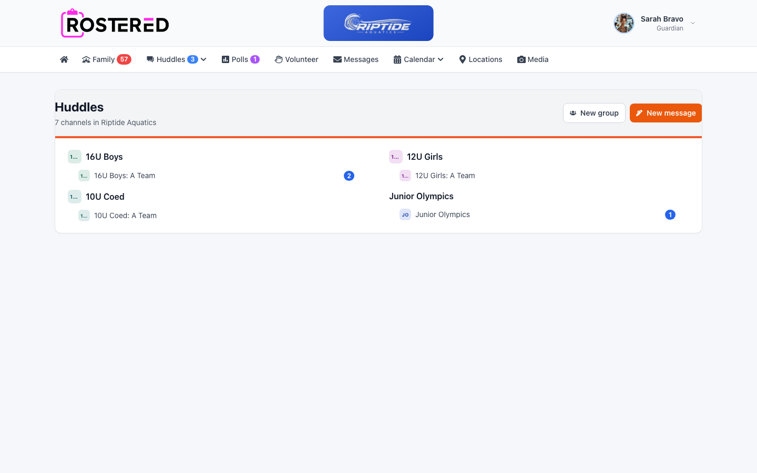Open the Media page
The height and width of the screenshot is (473, 757).
pos(533,59)
